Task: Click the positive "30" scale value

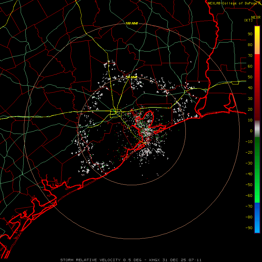Action: pos(250,99)
